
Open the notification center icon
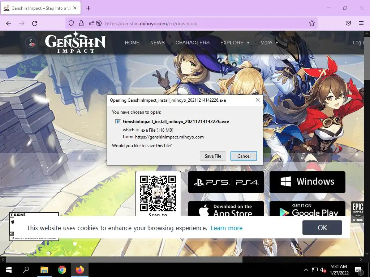pyautogui.click(x=359, y=270)
